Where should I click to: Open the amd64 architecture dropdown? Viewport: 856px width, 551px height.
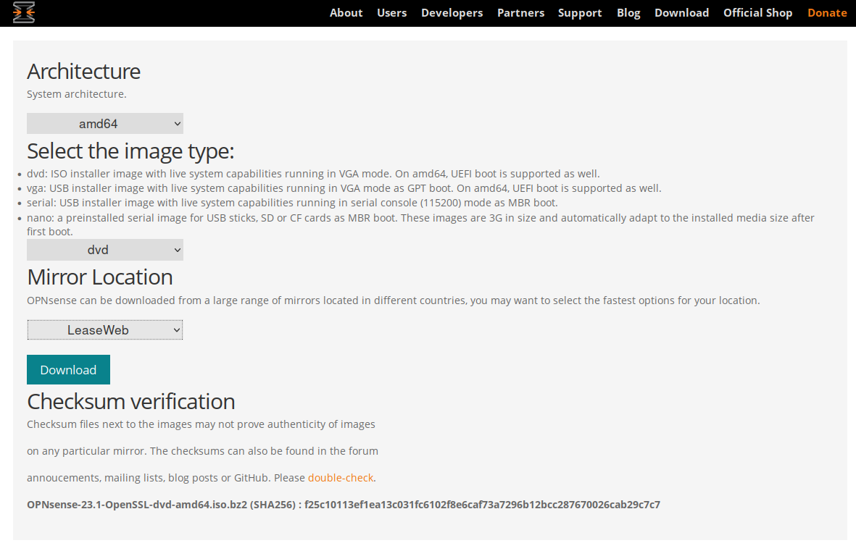pyautogui.click(x=105, y=124)
